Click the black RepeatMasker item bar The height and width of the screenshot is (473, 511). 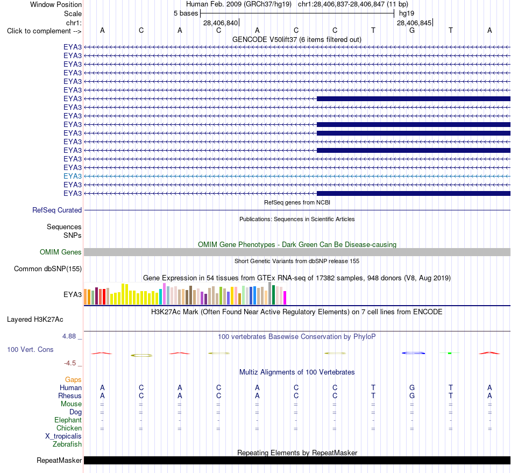point(297,460)
